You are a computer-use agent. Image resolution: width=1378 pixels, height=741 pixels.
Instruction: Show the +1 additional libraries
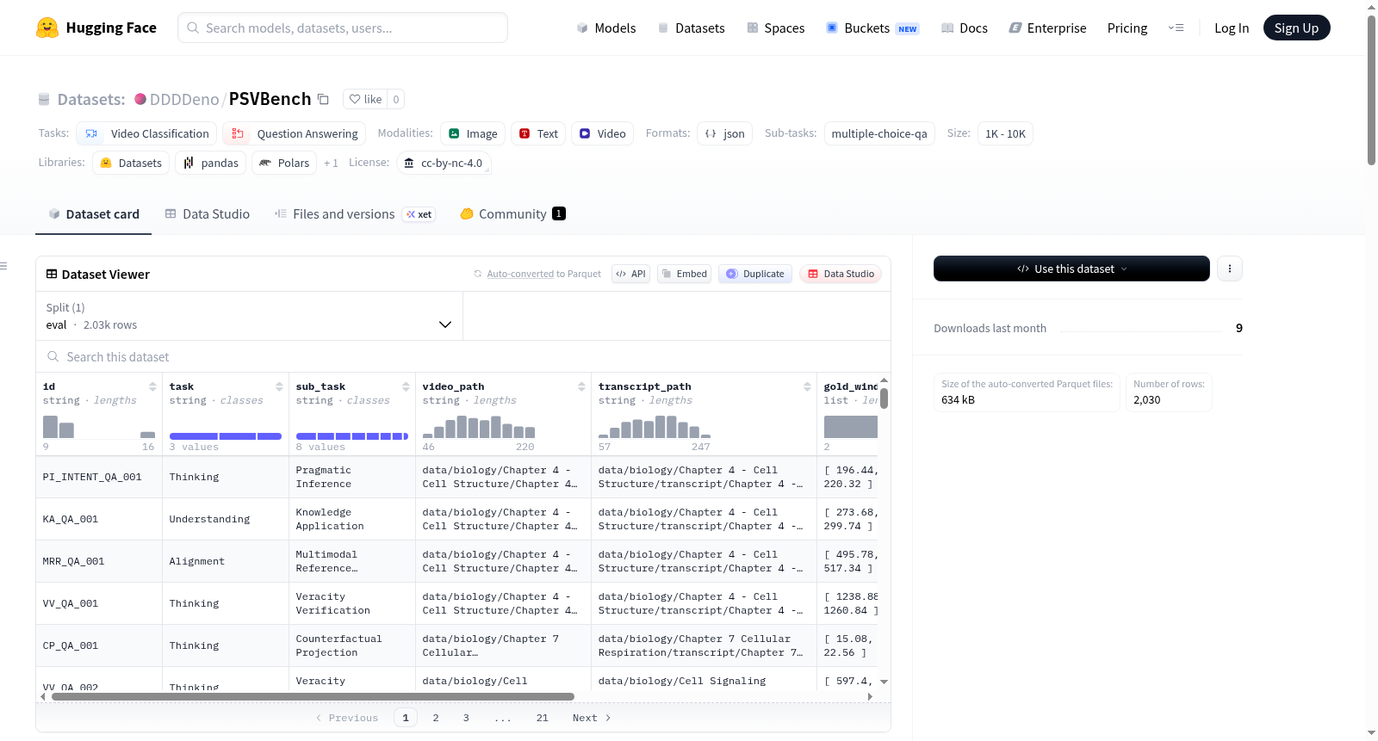331,163
